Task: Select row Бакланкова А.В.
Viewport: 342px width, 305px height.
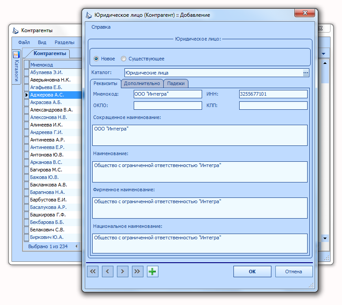Action: [53, 185]
